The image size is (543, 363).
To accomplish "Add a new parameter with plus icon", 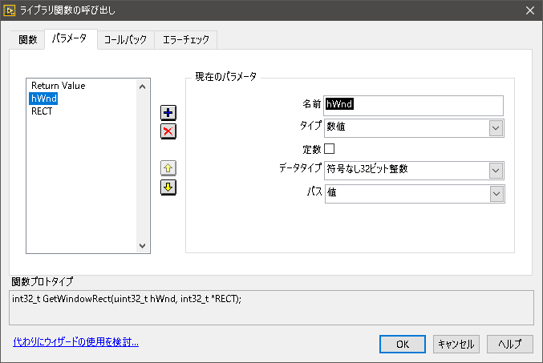I will 168,112.
